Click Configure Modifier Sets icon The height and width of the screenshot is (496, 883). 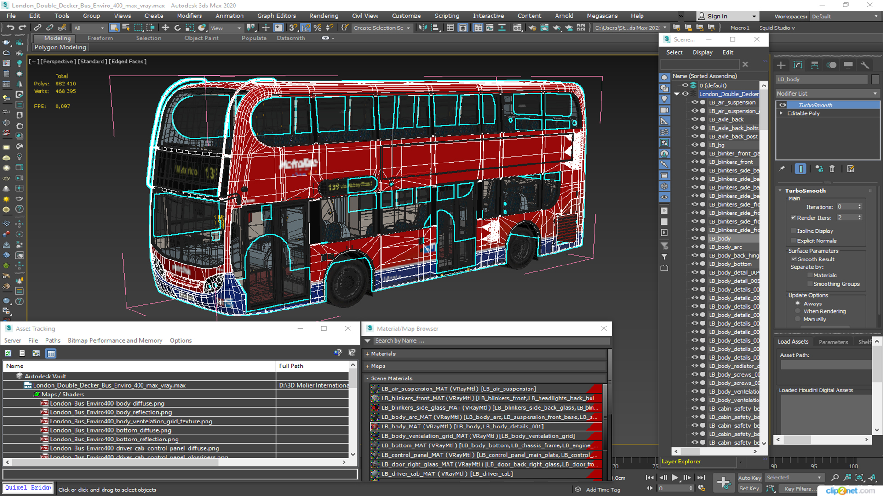851,169
